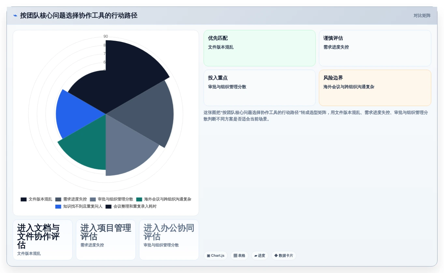Click the 对比矩阵 label in header
Screen dimensions: 444x273
pyautogui.click(x=422, y=16)
